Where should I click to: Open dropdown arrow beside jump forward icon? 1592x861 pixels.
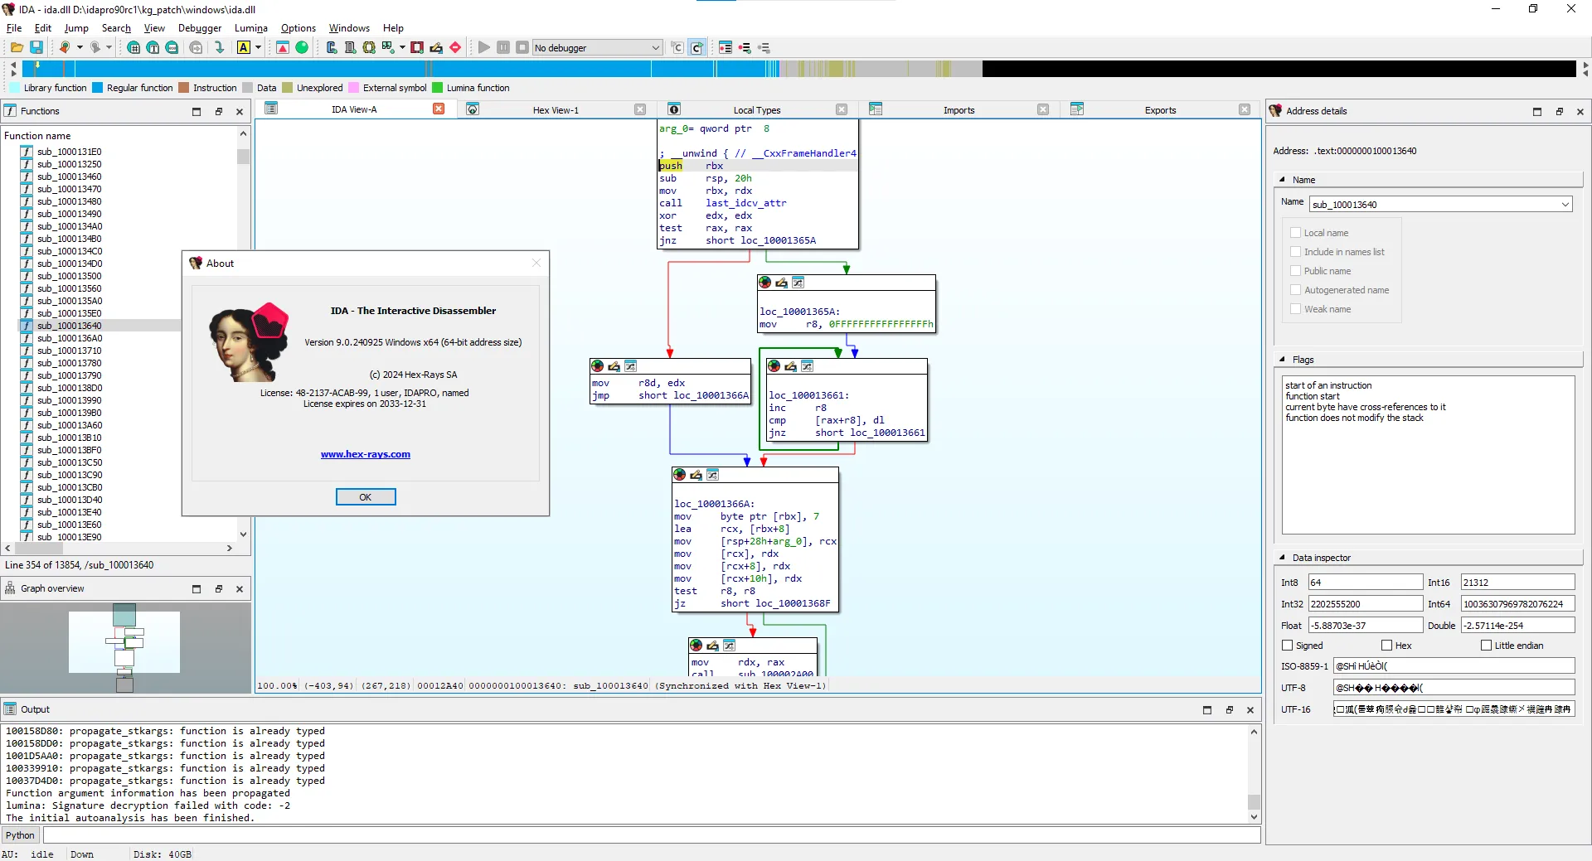pos(109,48)
